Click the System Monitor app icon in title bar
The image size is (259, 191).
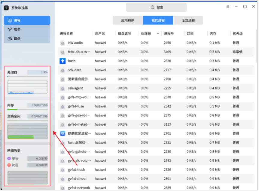pos(6,8)
